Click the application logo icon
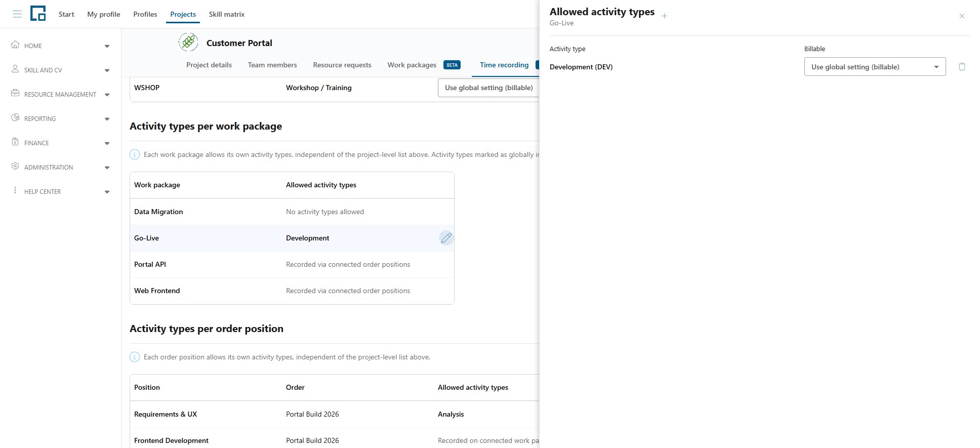This screenshot has height=448, width=980. [x=38, y=14]
